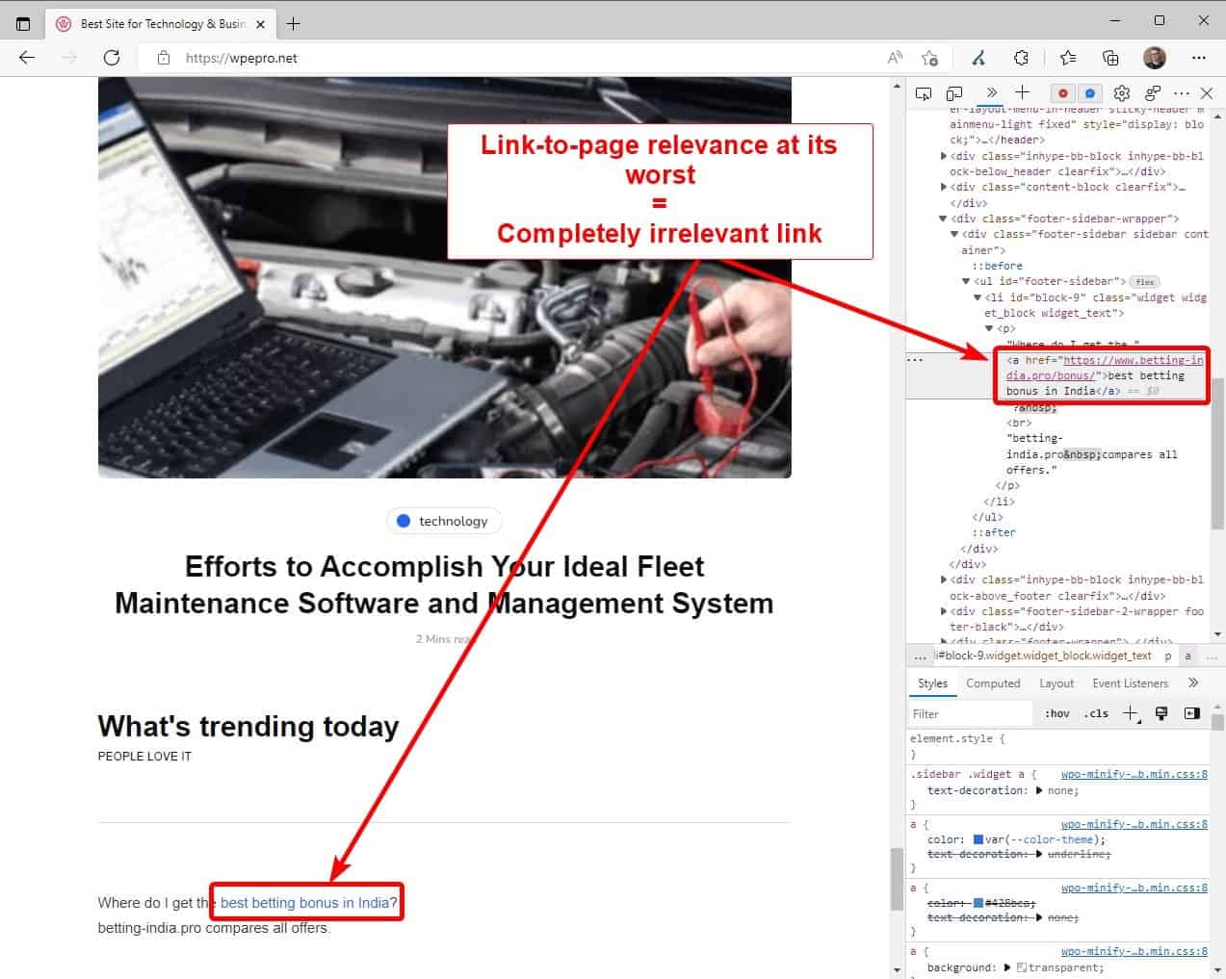This screenshot has height=979, width=1226.
Task: Open the Event Listeners tab
Action: coord(1130,683)
